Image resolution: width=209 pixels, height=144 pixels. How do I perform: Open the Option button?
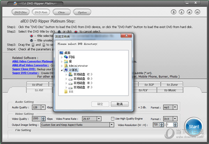[82, 12]
